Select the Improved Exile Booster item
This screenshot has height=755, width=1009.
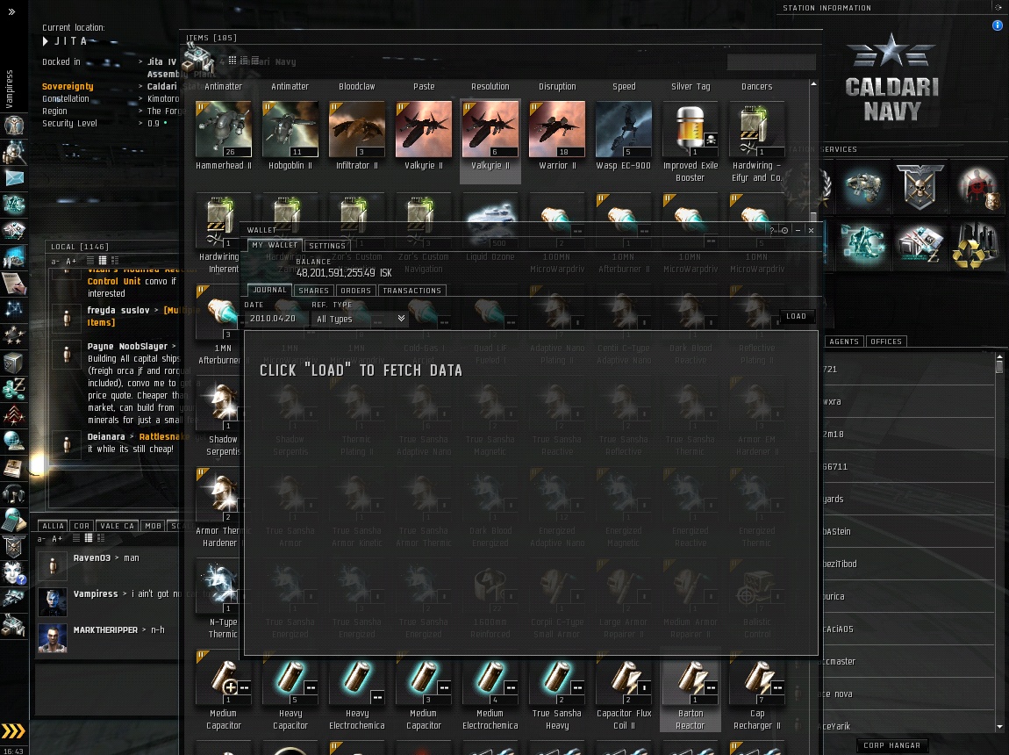point(690,141)
